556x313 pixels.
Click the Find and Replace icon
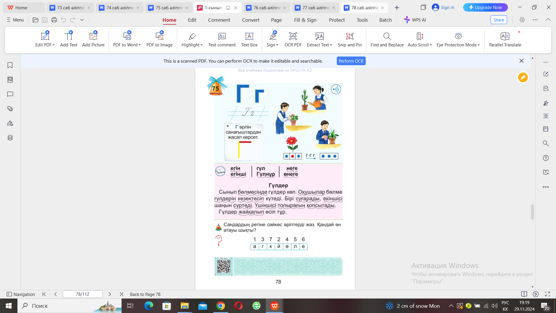pyautogui.click(x=387, y=36)
